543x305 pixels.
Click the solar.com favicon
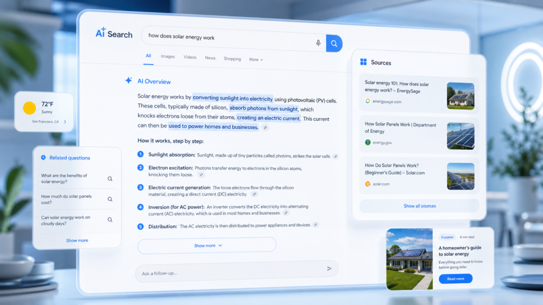[x=368, y=184]
